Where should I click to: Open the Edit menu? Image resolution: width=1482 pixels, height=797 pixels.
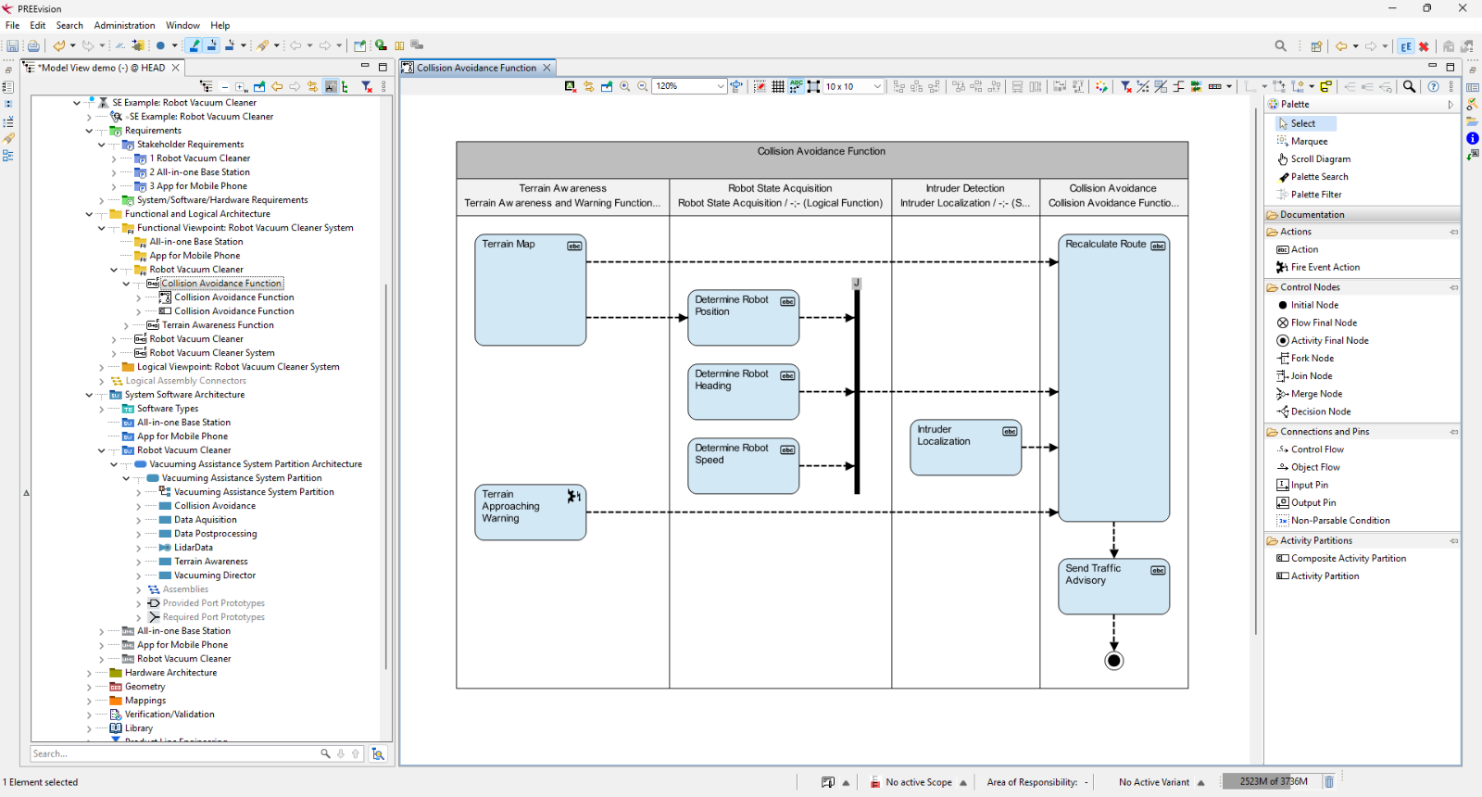[x=37, y=25]
